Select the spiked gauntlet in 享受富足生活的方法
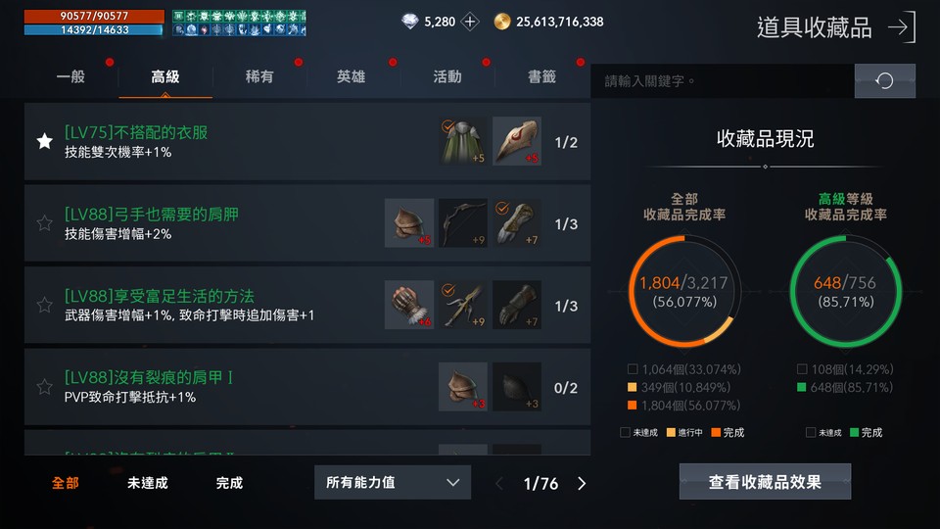The height and width of the screenshot is (529, 940). click(409, 305)
